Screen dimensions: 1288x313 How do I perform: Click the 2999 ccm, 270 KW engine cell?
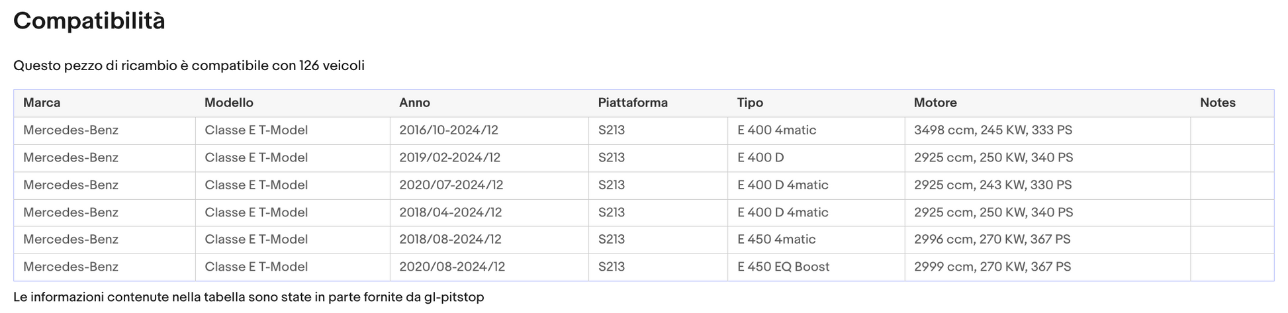click(x=1048, y=267)
